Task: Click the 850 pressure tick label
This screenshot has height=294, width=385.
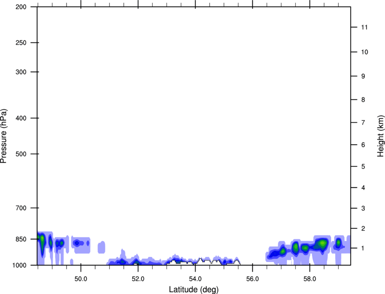Action: point(21,239)
